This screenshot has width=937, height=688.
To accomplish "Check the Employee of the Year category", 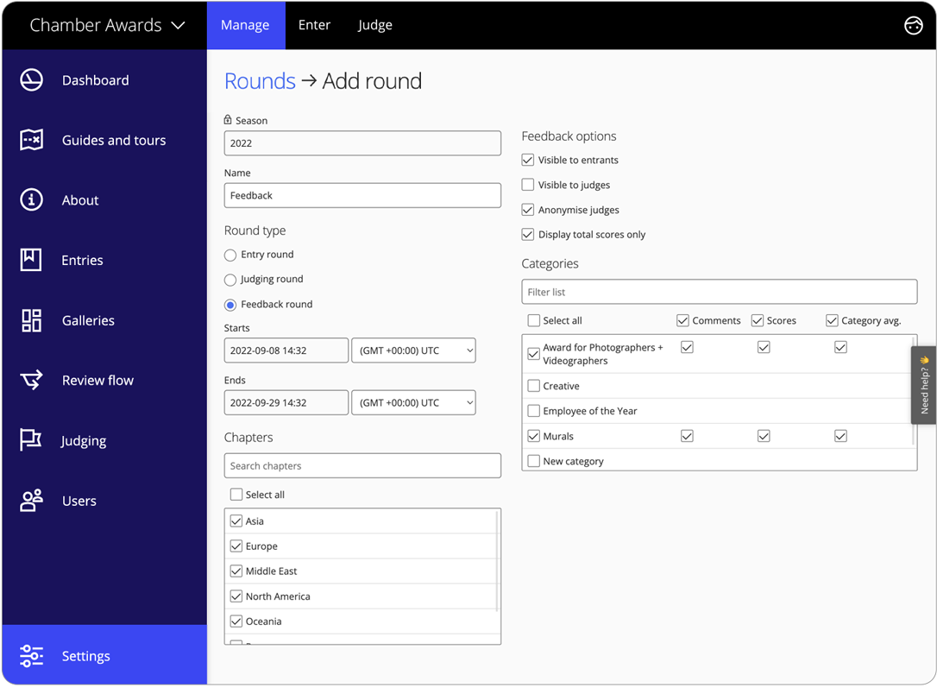I will [x=534, y=411].
